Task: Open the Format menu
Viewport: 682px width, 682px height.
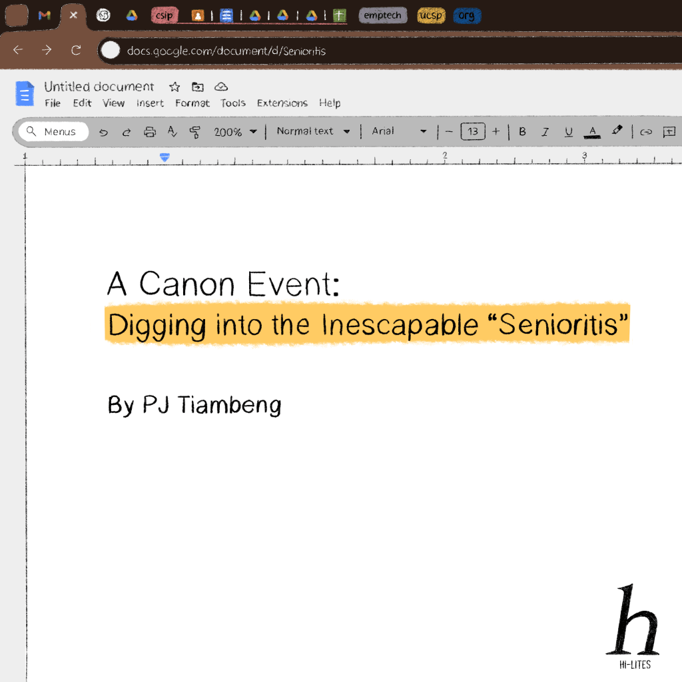Action: tap(192, 103)
